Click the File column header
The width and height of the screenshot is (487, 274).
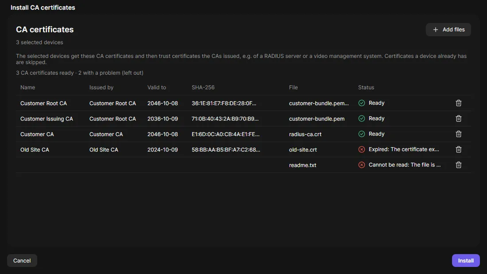[x=293, y=88]
